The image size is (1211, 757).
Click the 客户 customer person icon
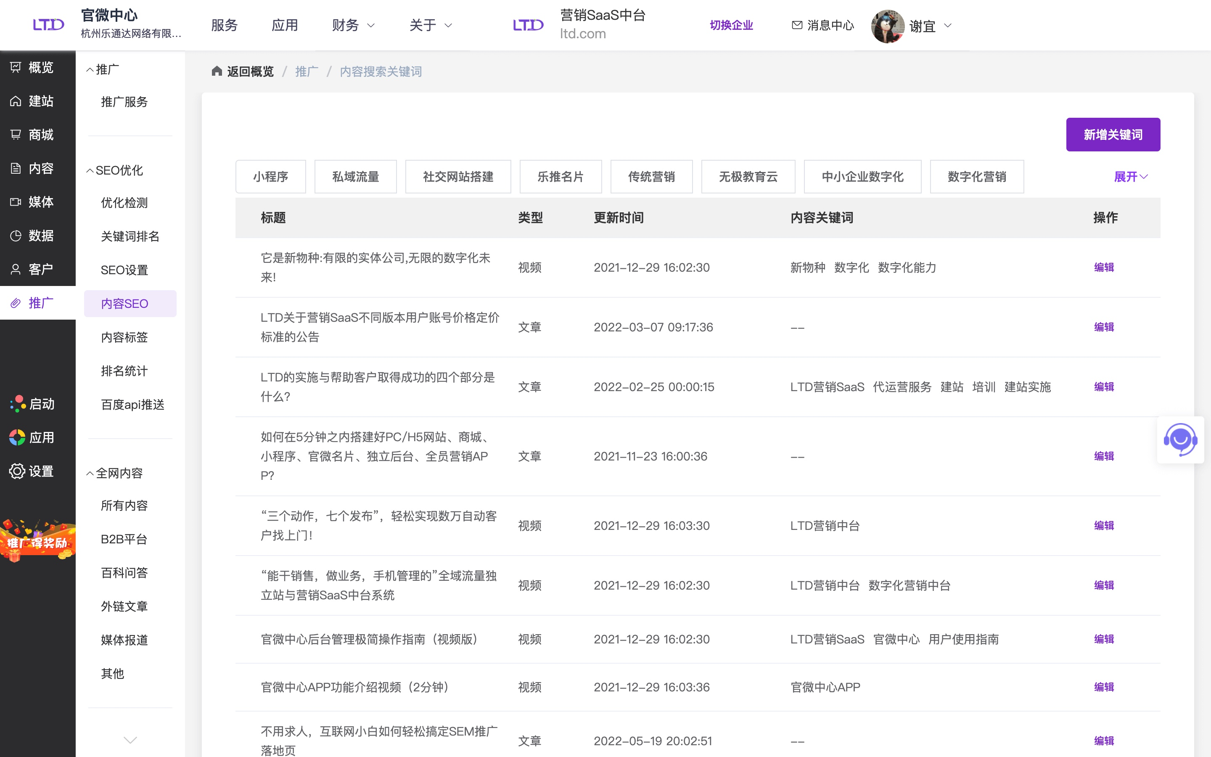click(16, 269)
